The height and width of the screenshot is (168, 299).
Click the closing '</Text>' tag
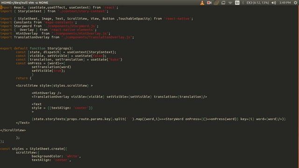click(x=23, y=123)
